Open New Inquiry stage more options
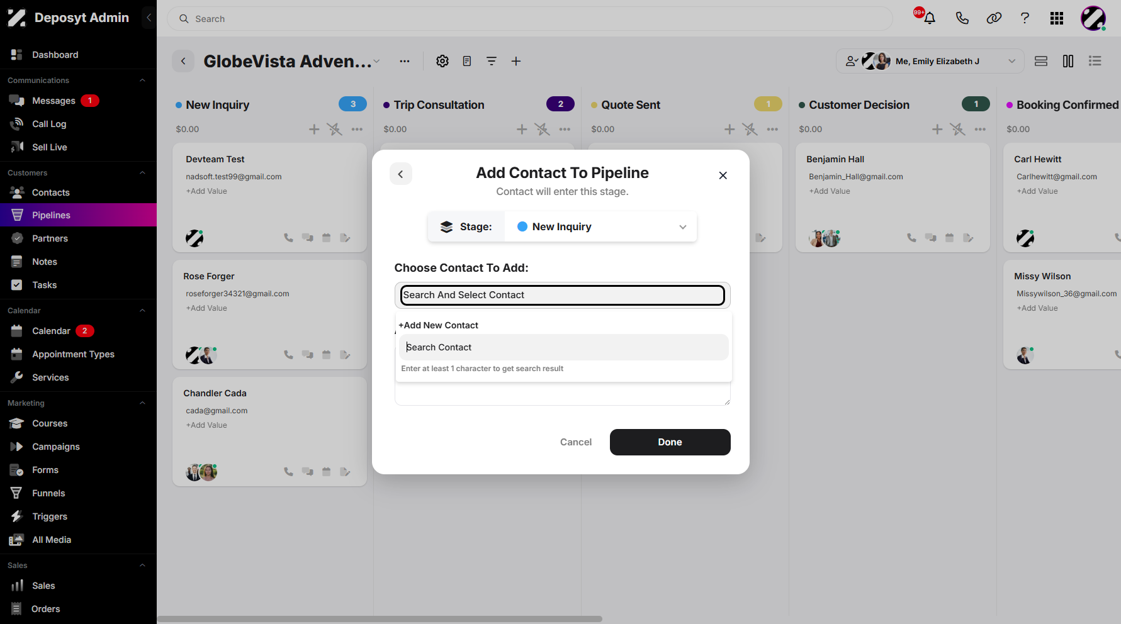 357,129
